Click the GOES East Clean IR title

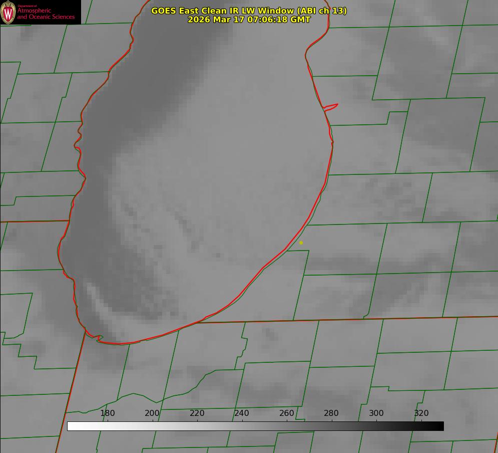click(x=249, y=11)
